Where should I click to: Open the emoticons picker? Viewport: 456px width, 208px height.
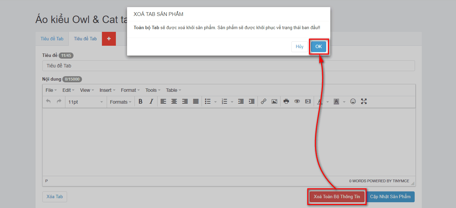353,101
